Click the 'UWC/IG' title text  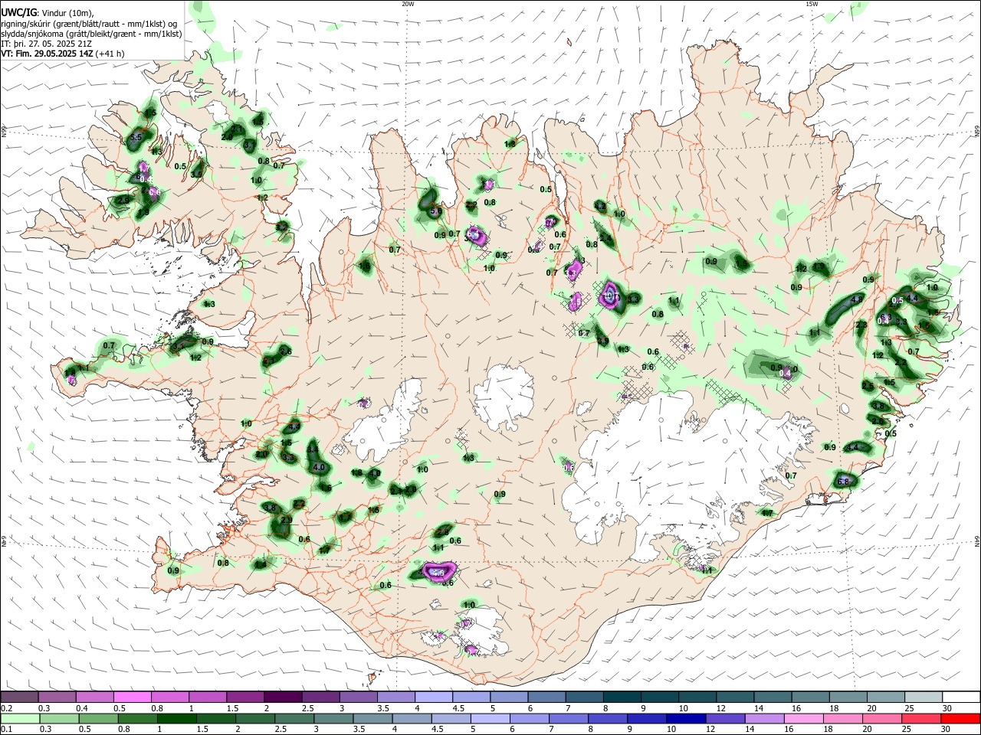(18, 13)
